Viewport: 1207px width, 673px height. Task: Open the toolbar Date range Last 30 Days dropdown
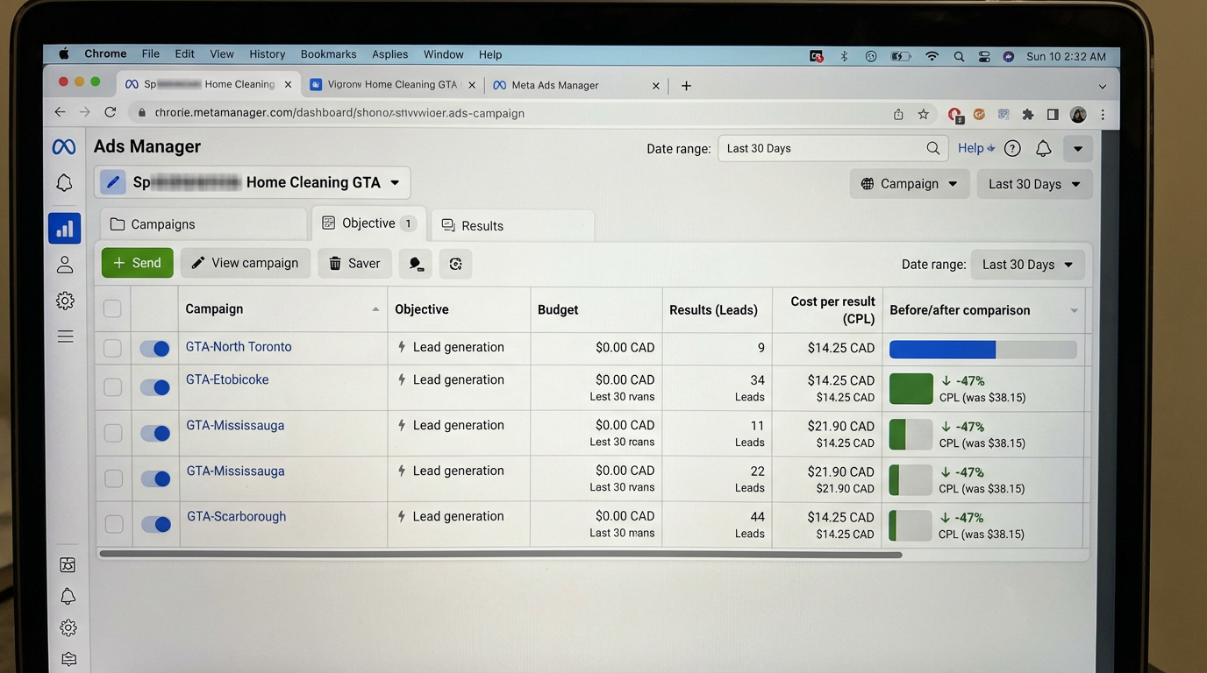click(x=1027, y=265)
